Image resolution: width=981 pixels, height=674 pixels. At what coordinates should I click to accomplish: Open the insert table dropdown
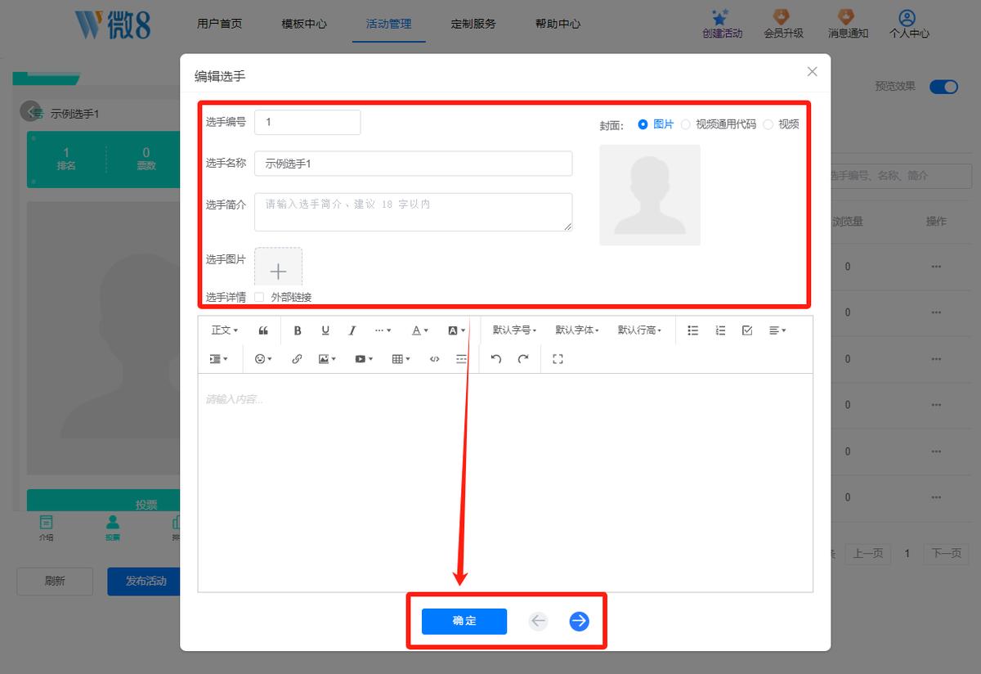(x=401, y=359)
